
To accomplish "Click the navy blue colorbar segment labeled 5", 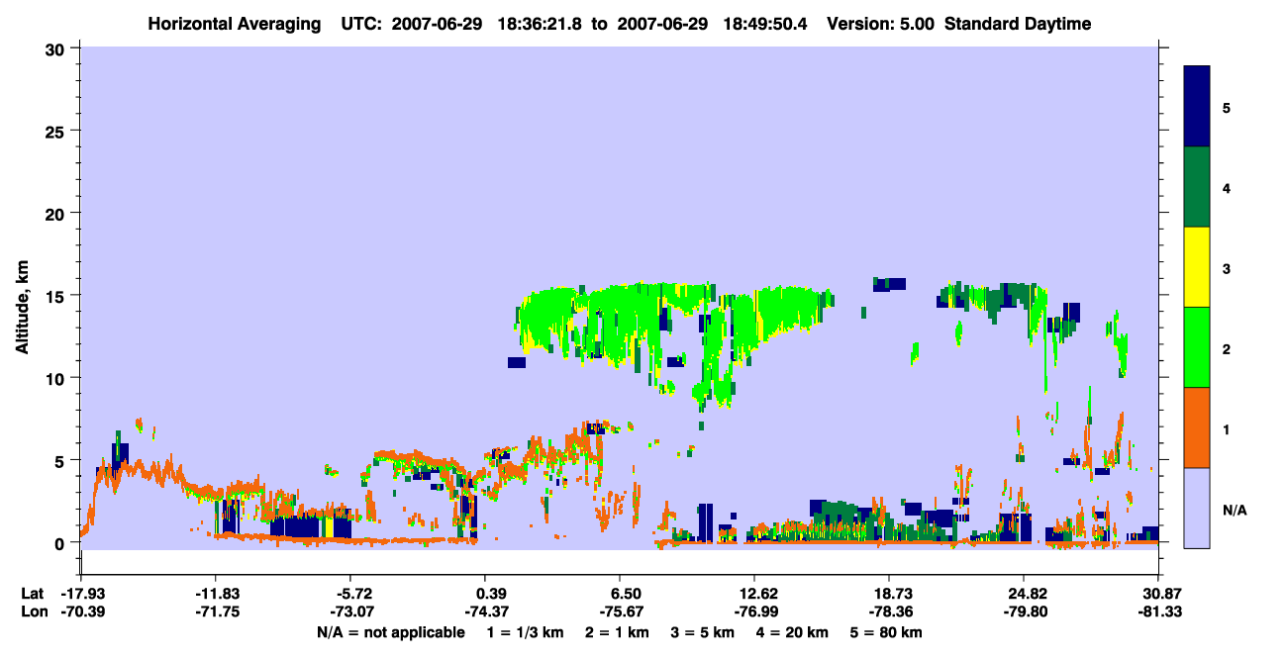I will click(1197, 107).
